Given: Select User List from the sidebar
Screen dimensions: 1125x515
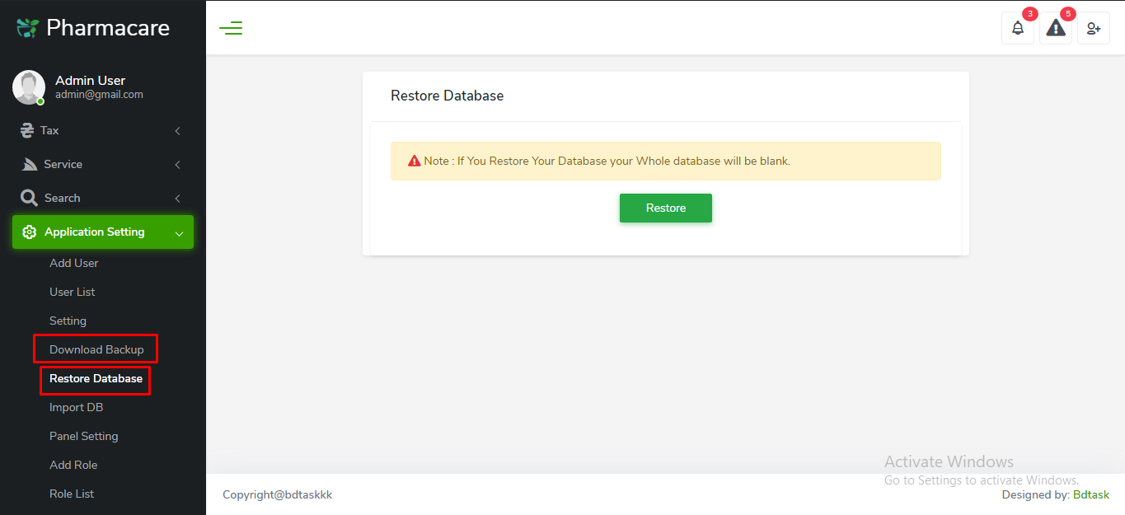Looking at the screenshot, I should [x=72, y=291].
